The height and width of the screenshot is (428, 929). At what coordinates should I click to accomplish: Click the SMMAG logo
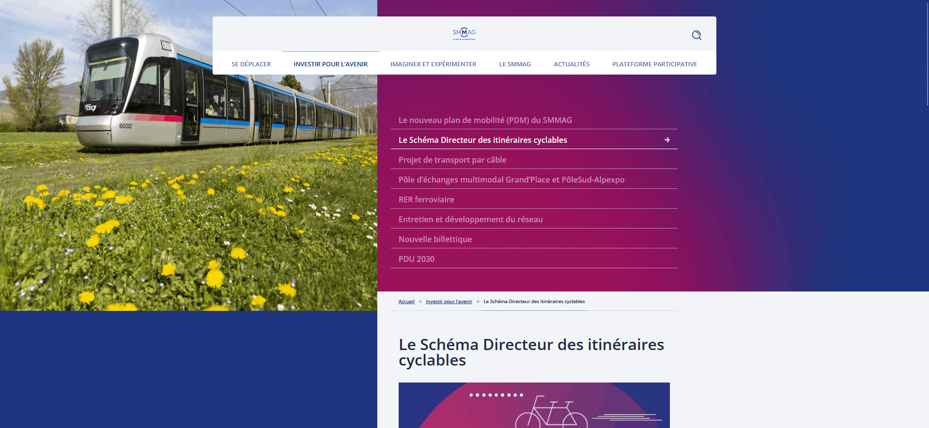pos(464,33)
